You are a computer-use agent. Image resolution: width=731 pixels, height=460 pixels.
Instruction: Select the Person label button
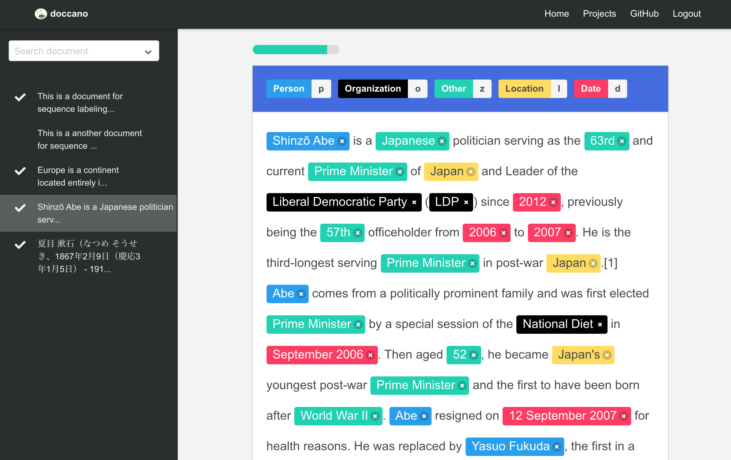[x=288, y=88]
